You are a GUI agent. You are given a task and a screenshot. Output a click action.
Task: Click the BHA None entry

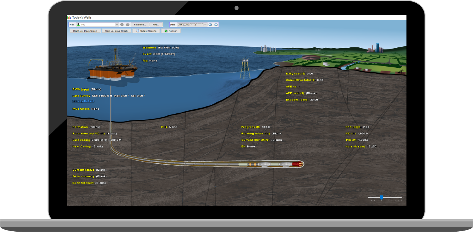tap(169, 127)
